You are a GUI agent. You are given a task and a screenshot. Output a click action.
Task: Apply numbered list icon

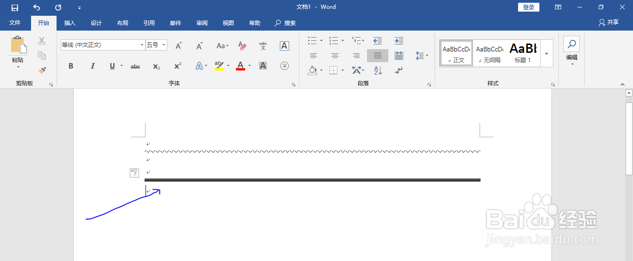tap(334, 41)
